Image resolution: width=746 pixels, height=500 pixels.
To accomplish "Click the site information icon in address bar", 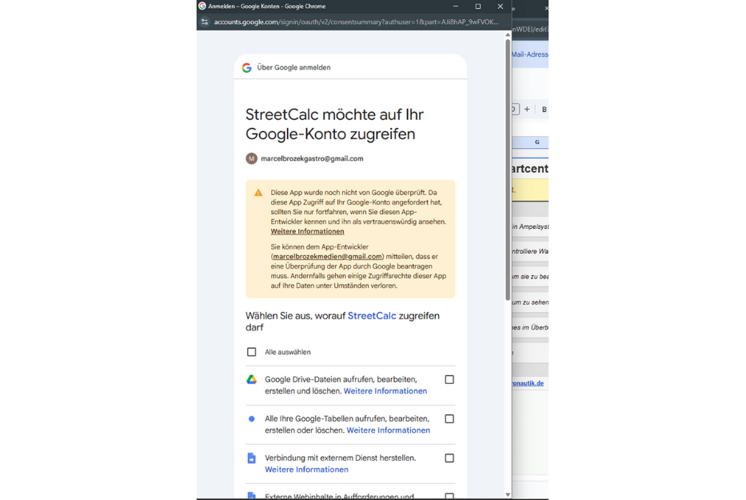I will (x=205, y=22).
